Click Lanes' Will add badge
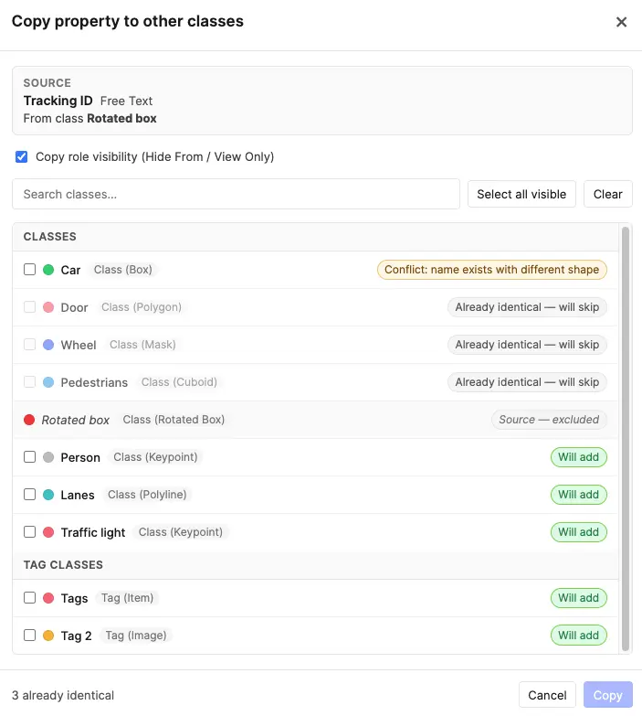 coord(579,494)
